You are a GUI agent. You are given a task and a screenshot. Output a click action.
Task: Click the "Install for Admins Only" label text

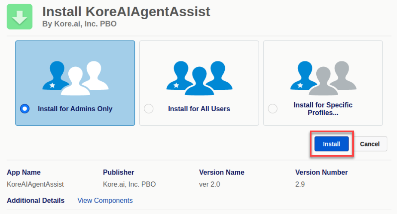pos(75,109)
